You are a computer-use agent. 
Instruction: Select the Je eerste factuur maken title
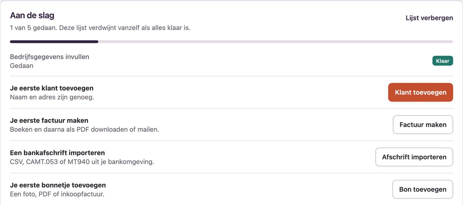tap(49, 120)
